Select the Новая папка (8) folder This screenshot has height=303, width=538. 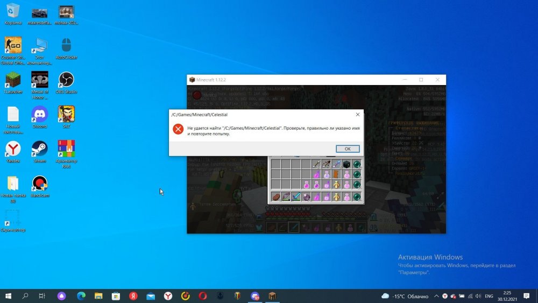[x=13, y=189]
